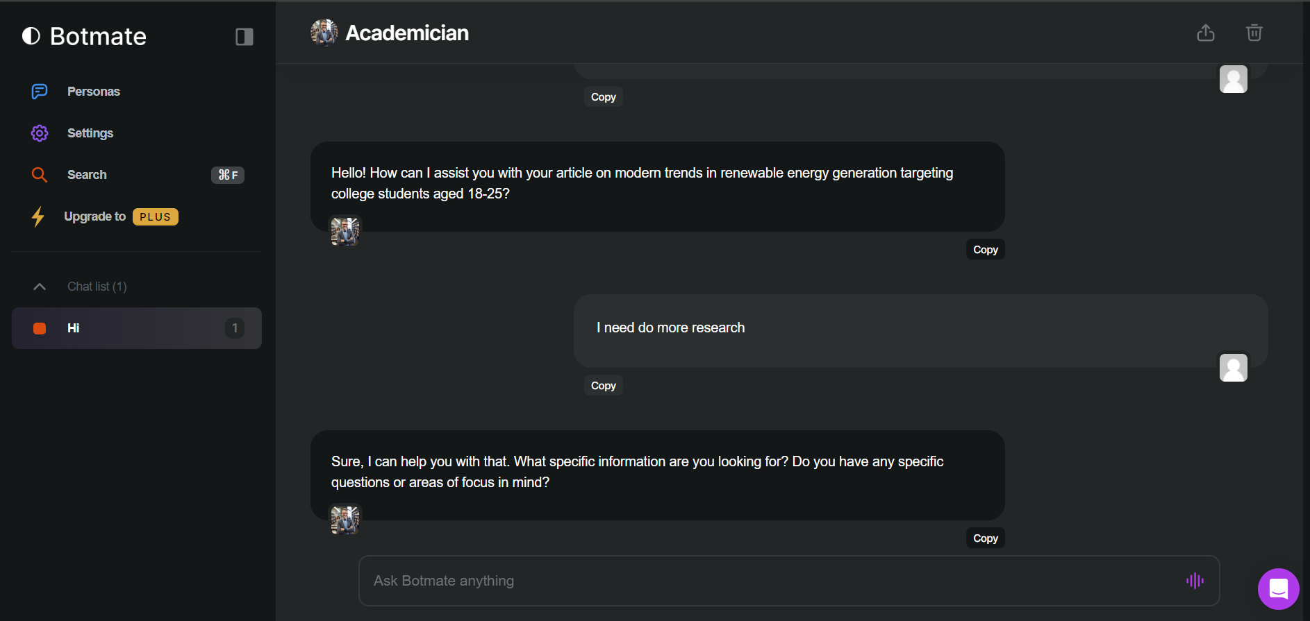
Task: Click the user avatar beside research message
Action: [1233, 368]
